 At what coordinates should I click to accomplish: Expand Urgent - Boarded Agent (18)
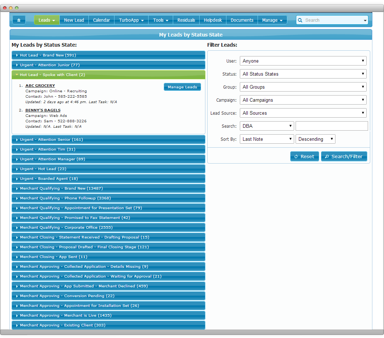pyautogui.click(x=108, y=179)
